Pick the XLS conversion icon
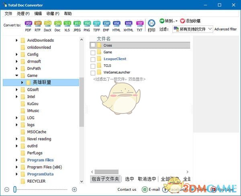 pos(67,24)
